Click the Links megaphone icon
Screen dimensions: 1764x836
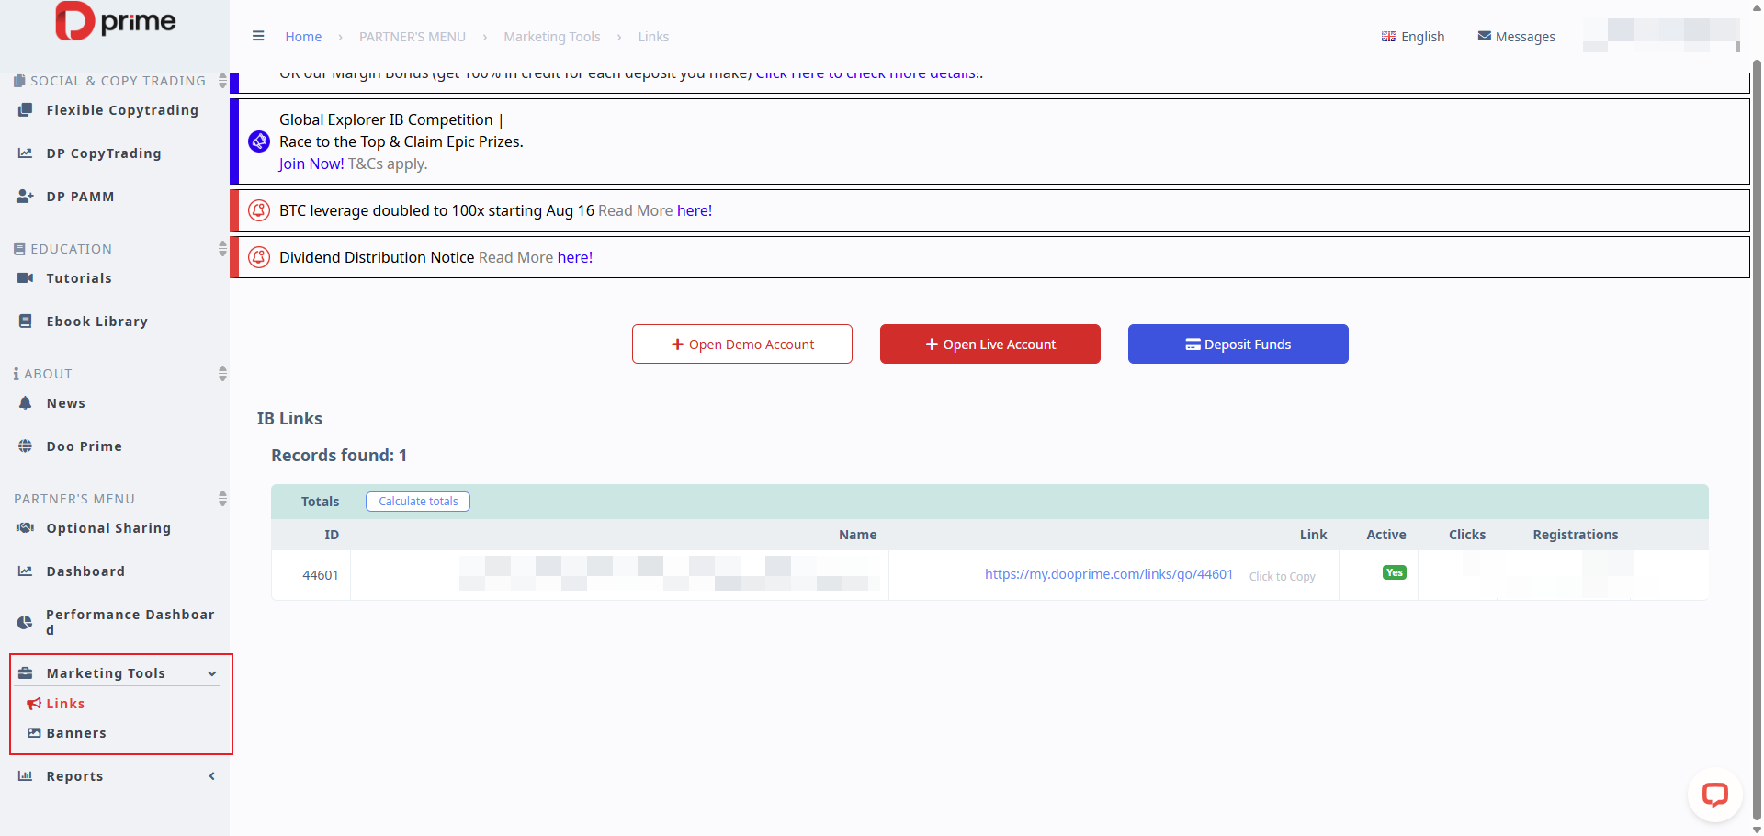(x=34, y=704)
